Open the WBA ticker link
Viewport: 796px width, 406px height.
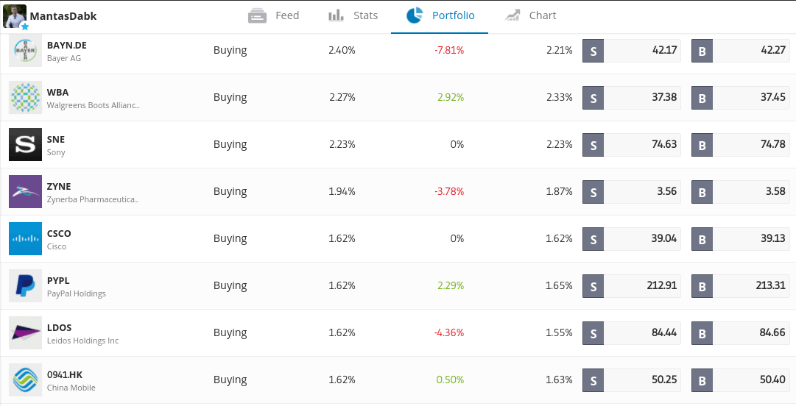click(x=58, y=92)
